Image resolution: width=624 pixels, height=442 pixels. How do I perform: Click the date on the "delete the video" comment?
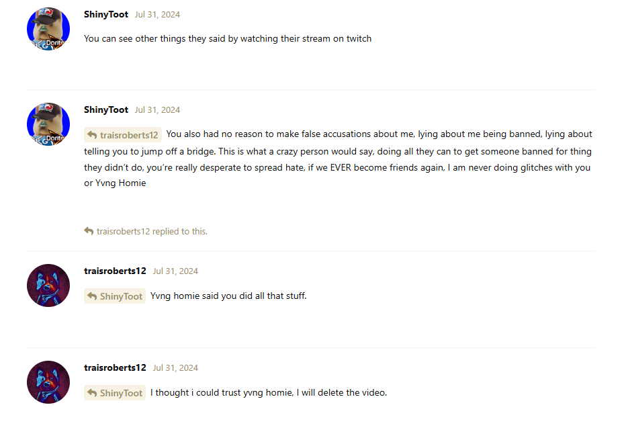pyautogui.click(x=175, y=368)
